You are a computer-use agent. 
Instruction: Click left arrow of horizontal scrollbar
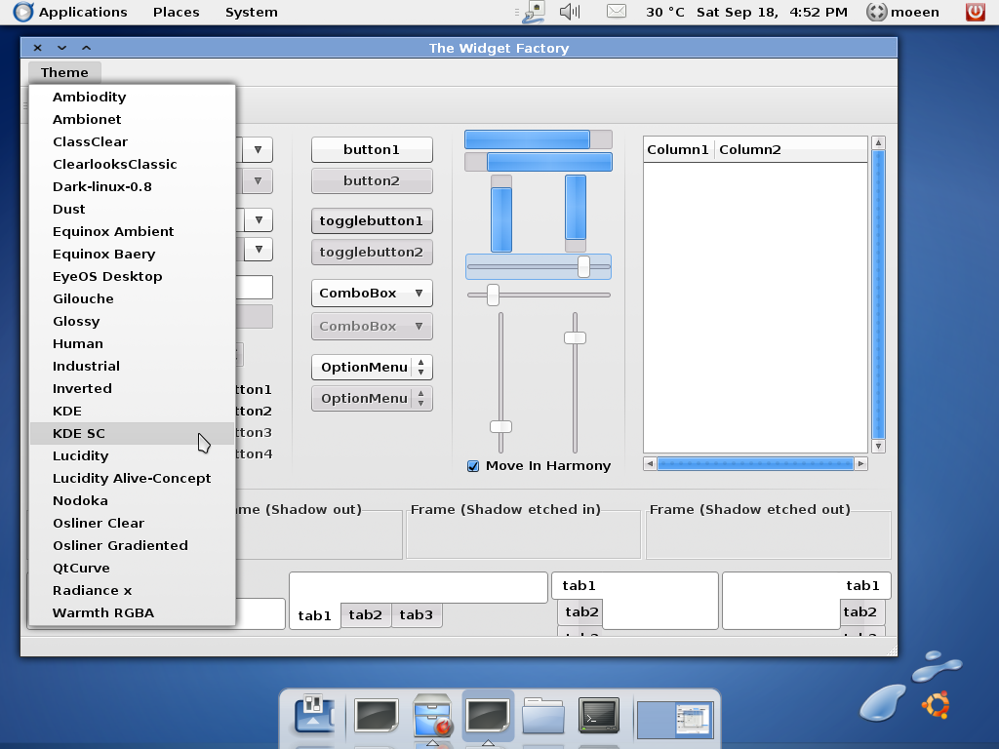point(650,463)
